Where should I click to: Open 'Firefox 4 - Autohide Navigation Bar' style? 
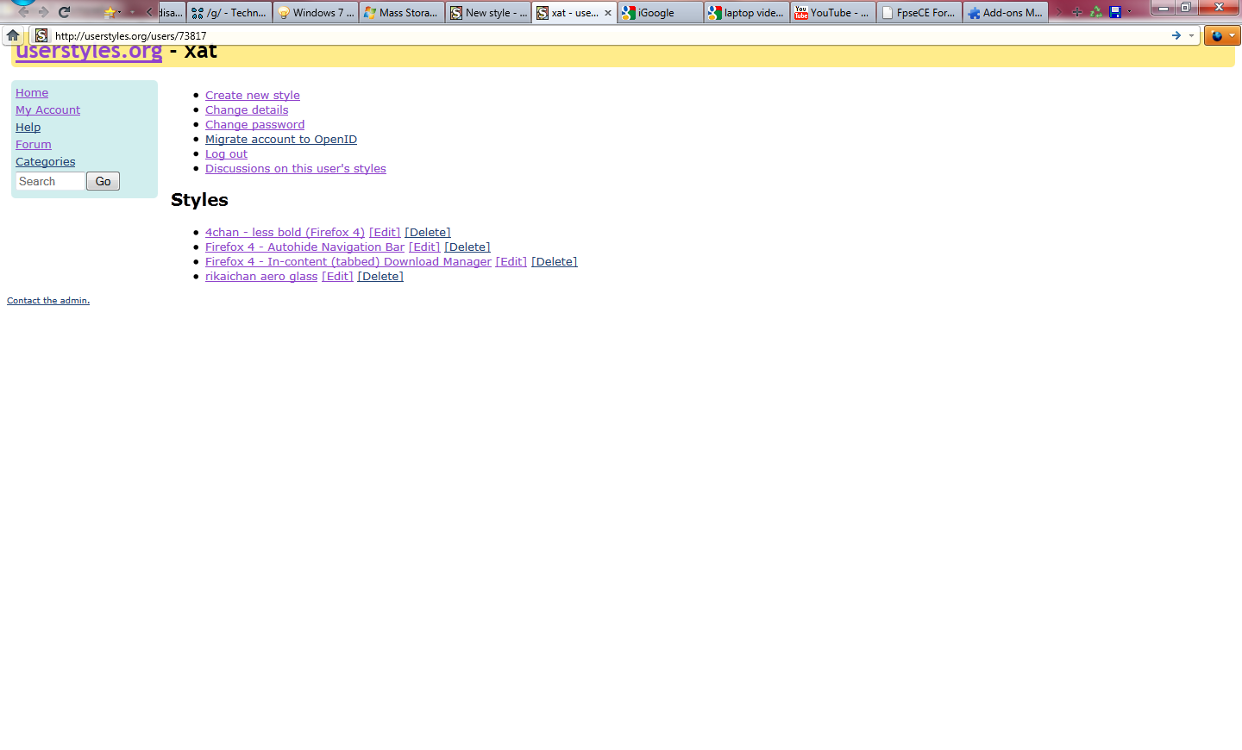304,247
